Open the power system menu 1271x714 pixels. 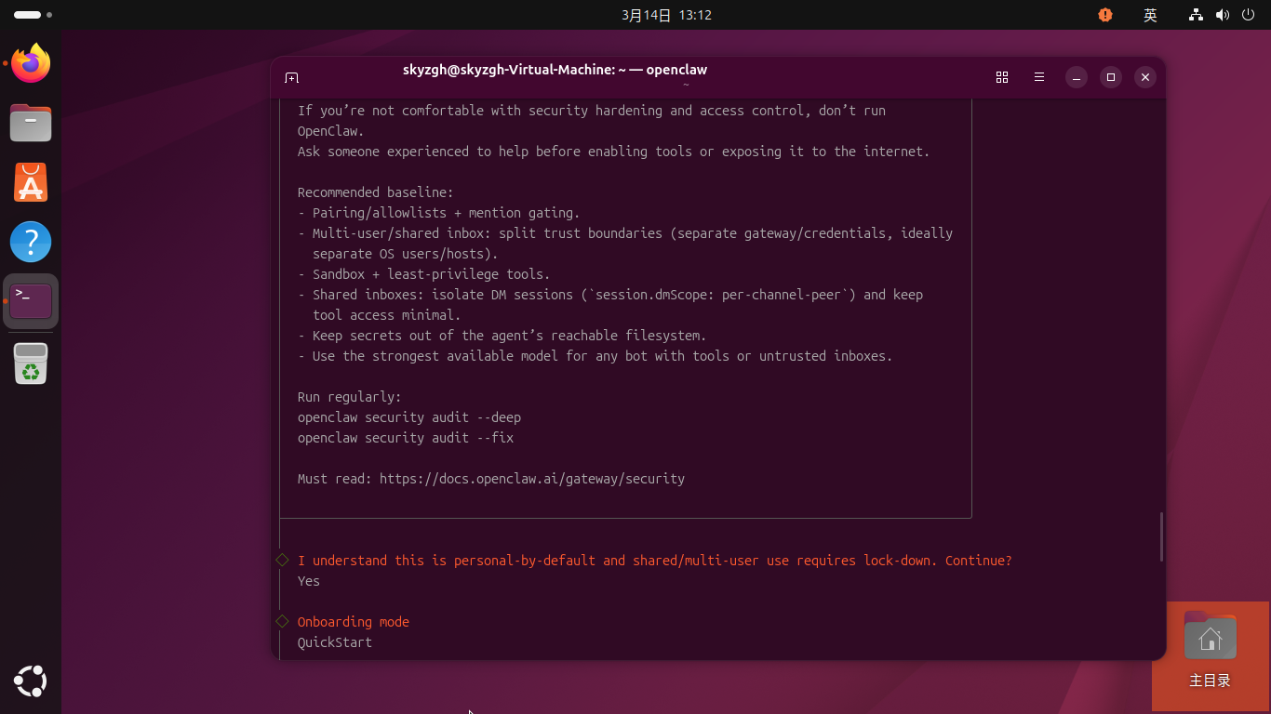tap(1247, 15)
